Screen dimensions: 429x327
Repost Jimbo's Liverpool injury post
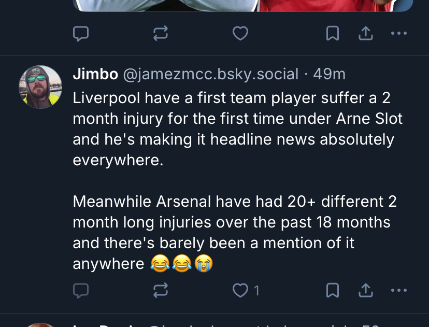(x=161, y=291)
